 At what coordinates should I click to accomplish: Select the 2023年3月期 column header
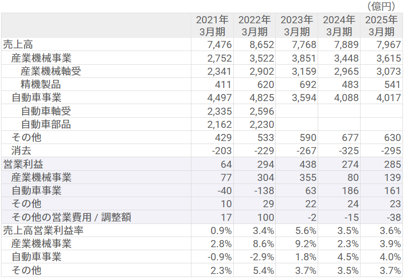pyautogui.click(x=297, y=25)
